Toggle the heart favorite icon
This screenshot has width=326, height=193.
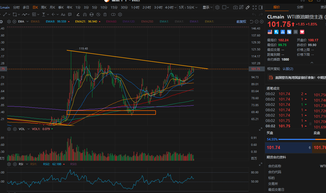coord(302,32)
